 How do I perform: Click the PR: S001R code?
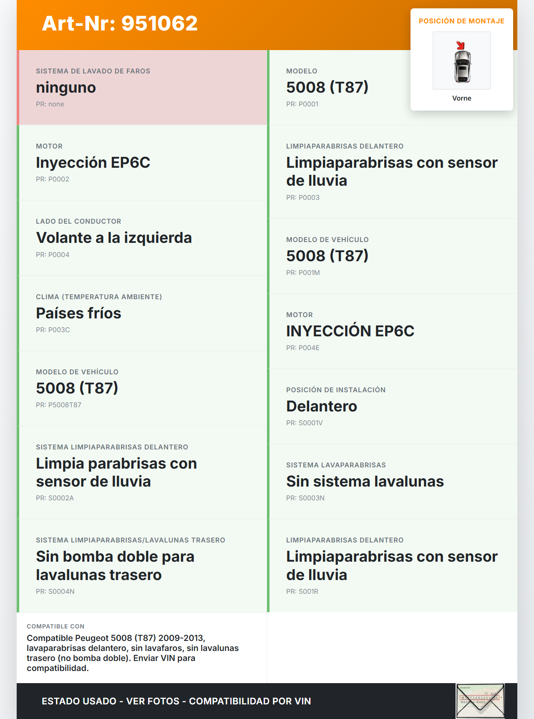302,591
